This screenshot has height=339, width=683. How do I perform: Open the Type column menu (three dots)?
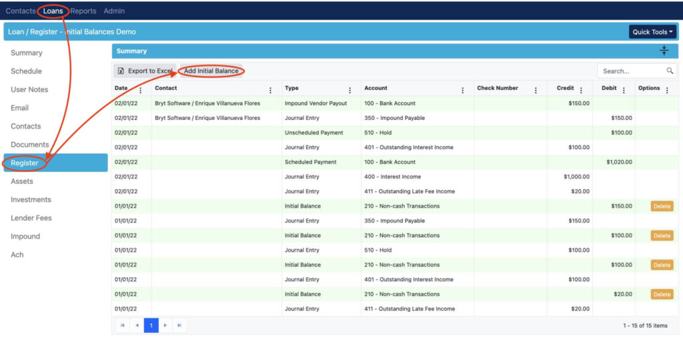(350, 90)
